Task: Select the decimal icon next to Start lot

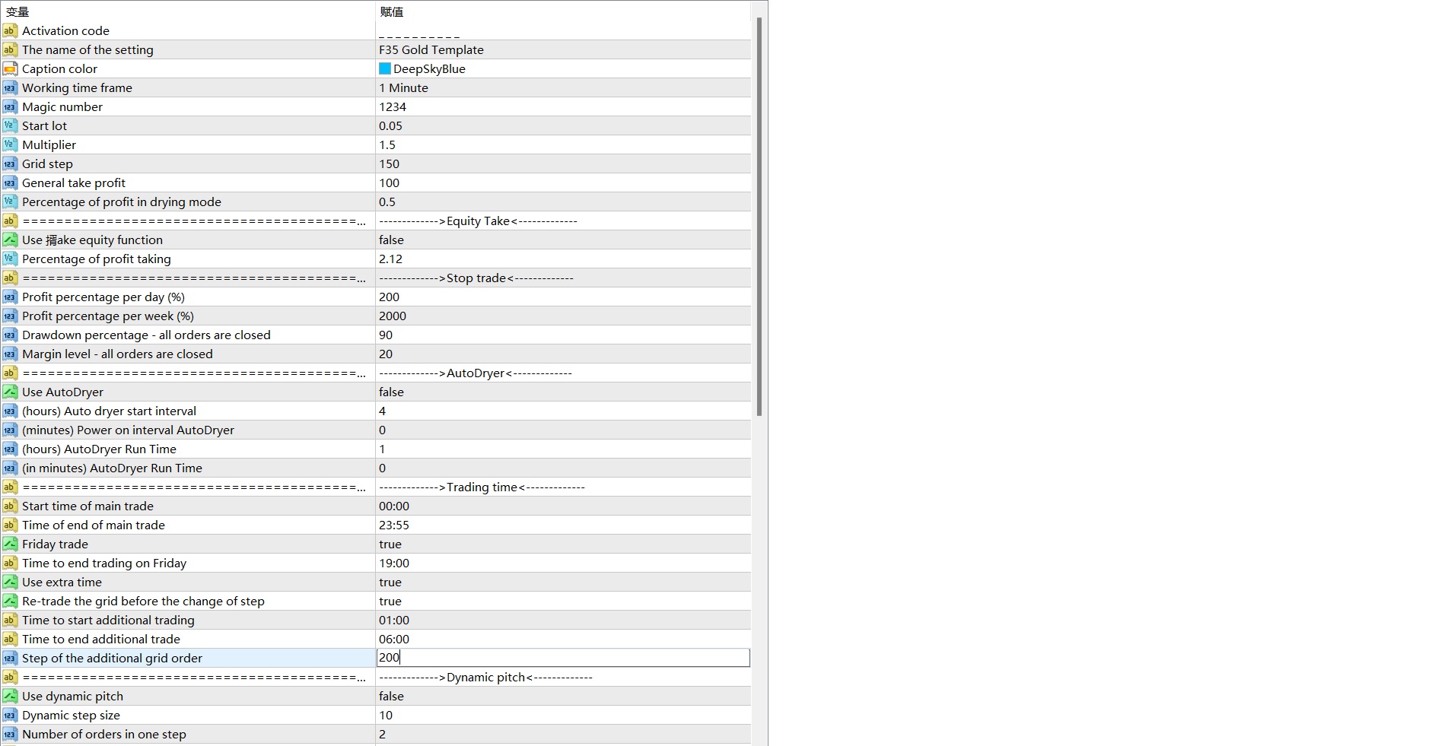Action: click(x=10, y=125)
